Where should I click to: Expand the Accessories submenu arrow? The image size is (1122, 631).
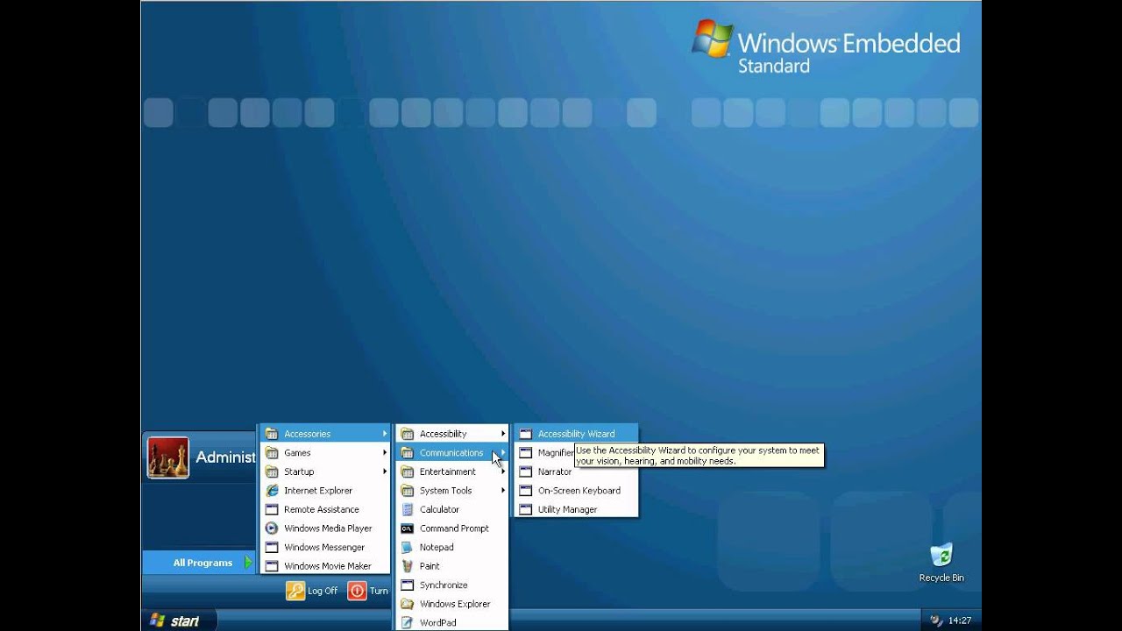pyautogui.click(x=384, y=434)
